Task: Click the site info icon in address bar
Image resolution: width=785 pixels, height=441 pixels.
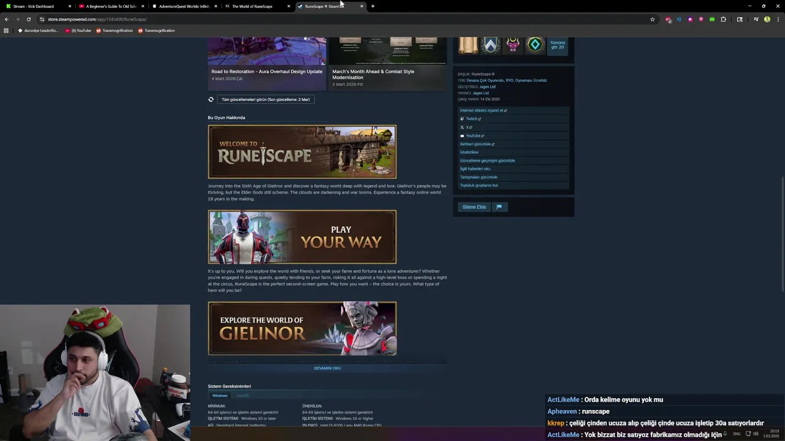Action: [x=42, y=19]
